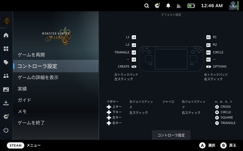This screenshot has width=243, height=151.
Task: Click the CROSS binding label
Action: coord(225,107)
